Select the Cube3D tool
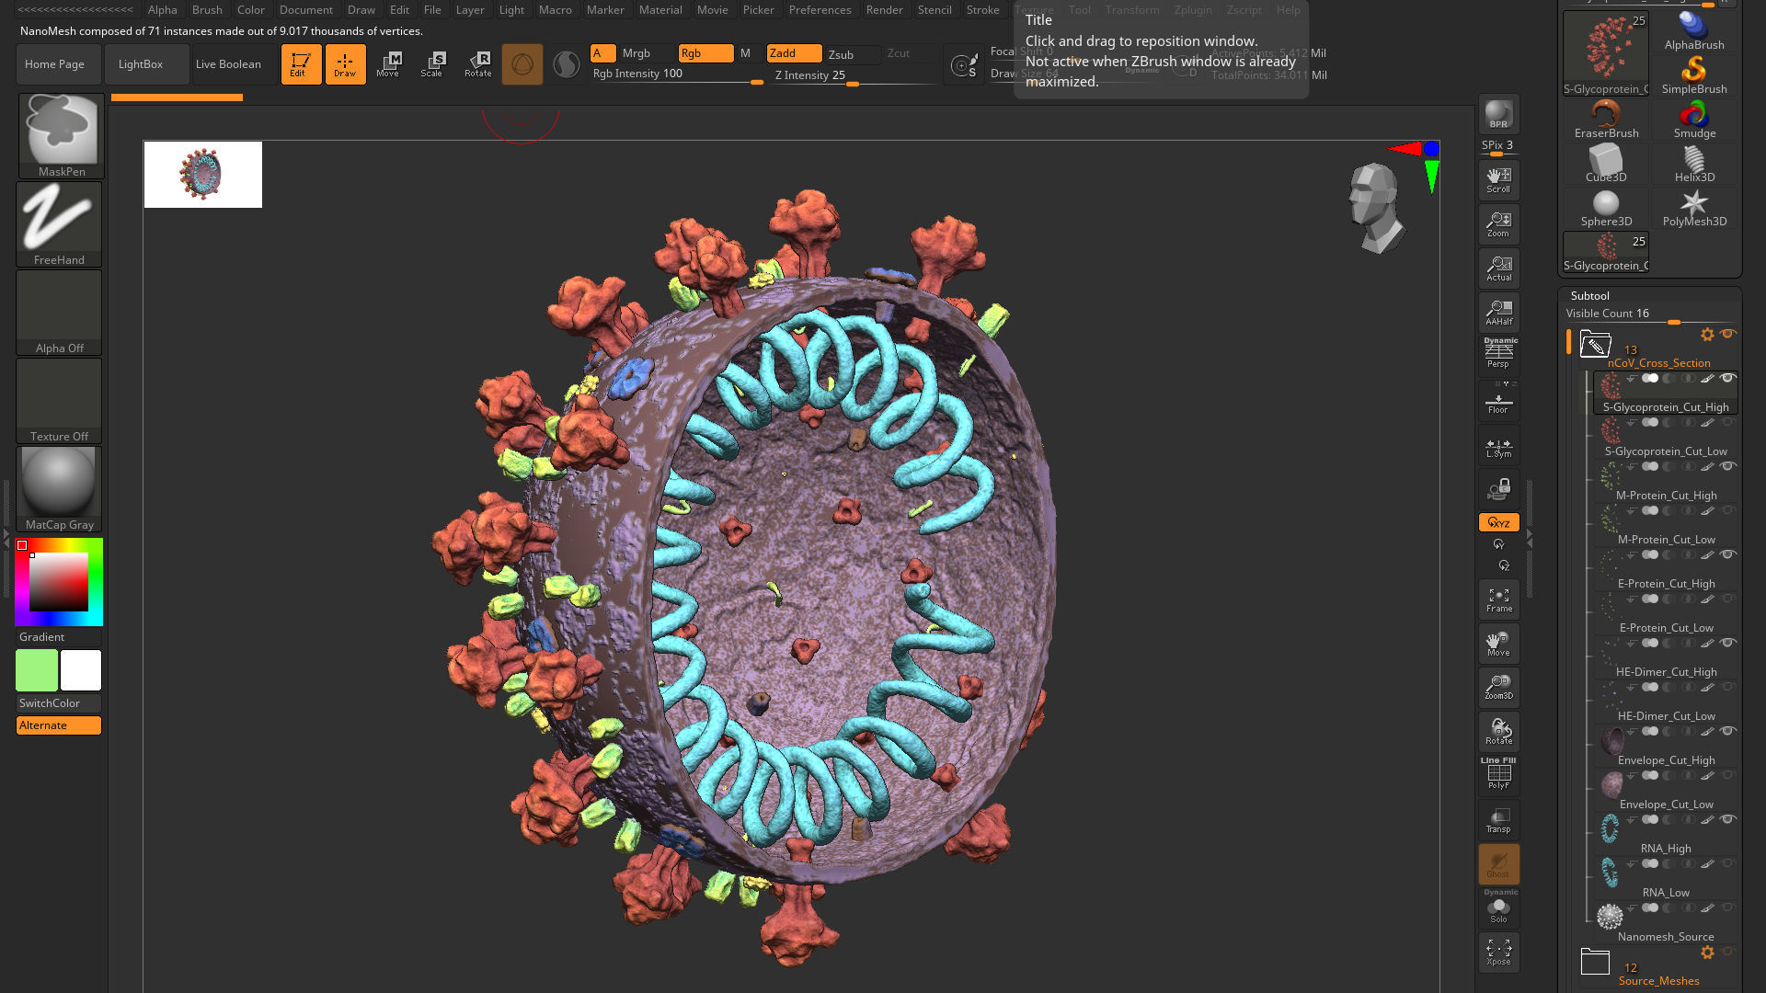This screenshot has width=1766, height=993. (x=1606, y=164)
